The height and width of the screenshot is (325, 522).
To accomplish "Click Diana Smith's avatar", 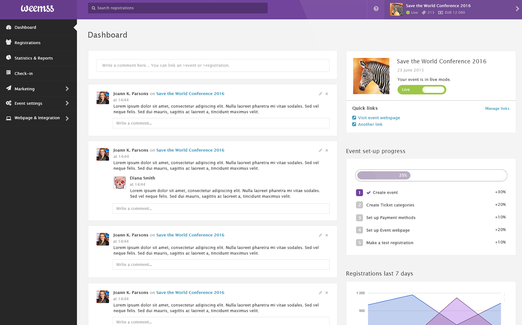I will (120, 183).
